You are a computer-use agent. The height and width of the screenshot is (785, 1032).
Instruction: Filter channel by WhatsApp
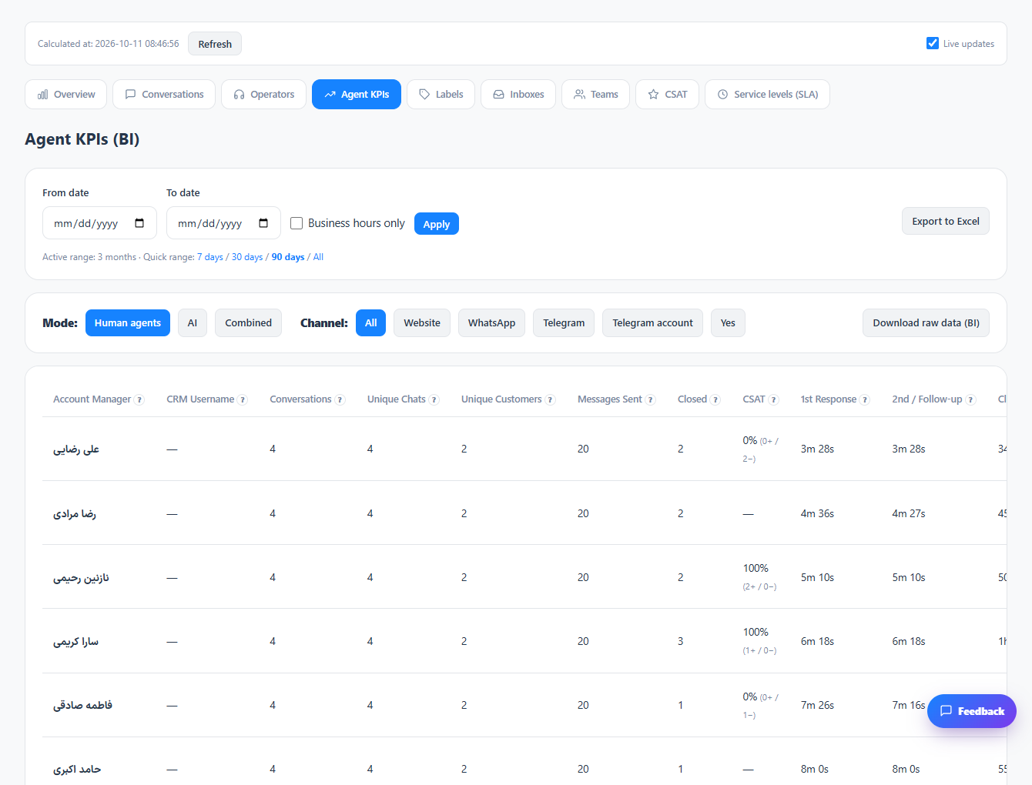point(491,323)
